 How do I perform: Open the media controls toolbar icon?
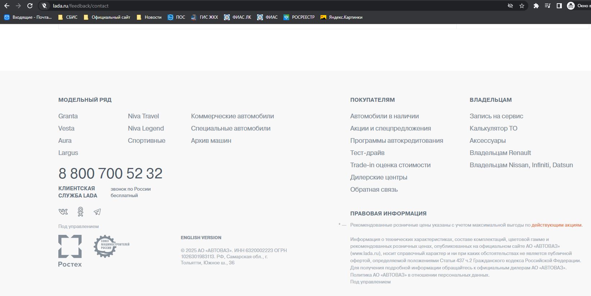(548, 6)
